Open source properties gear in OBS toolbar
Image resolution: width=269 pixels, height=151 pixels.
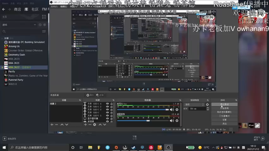click(90, 95)
